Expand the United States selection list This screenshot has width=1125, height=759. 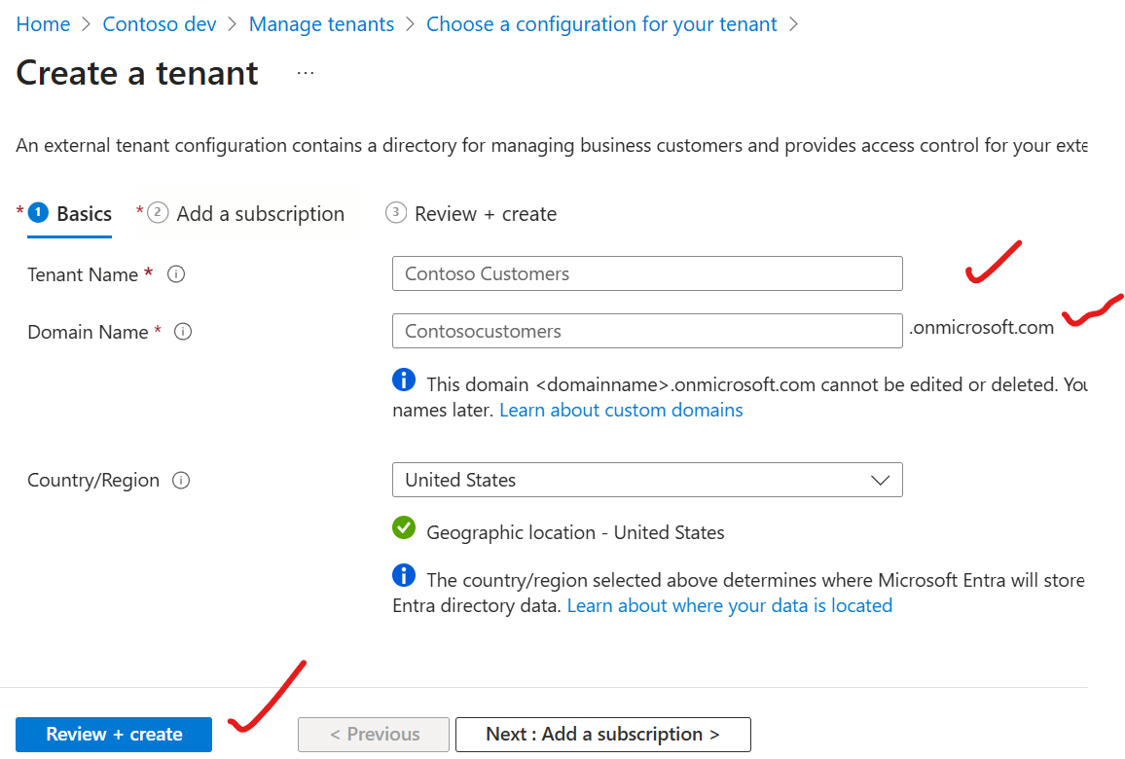pyautogui.click(x=881, y=480)
